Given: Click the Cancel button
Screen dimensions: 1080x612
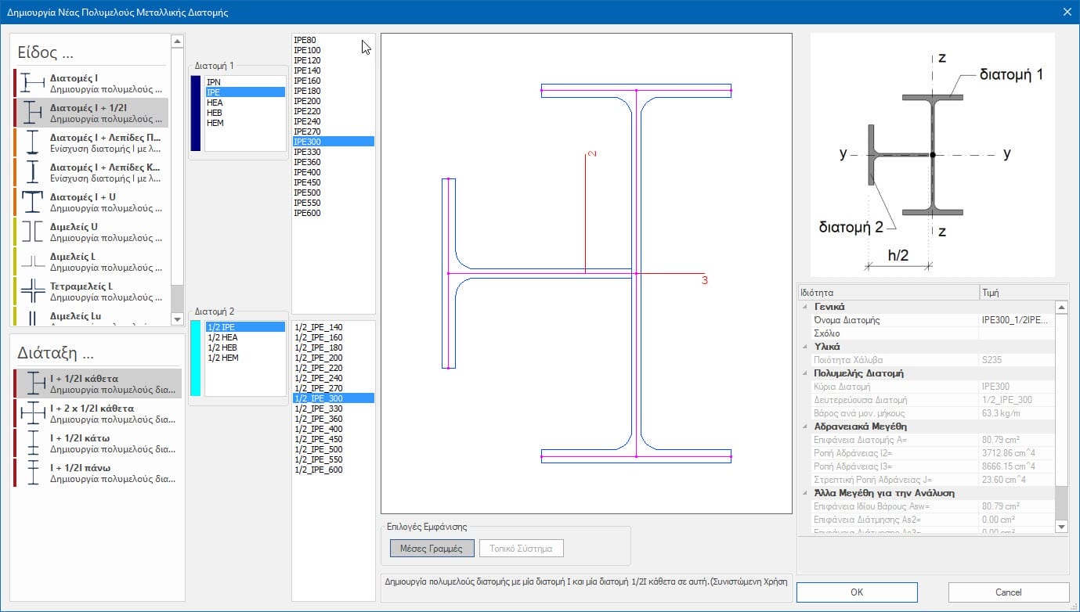Looking at the screenshot, I should (1009, 592).
